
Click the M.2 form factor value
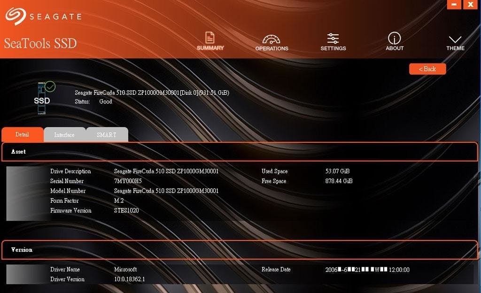click(119, 201)
